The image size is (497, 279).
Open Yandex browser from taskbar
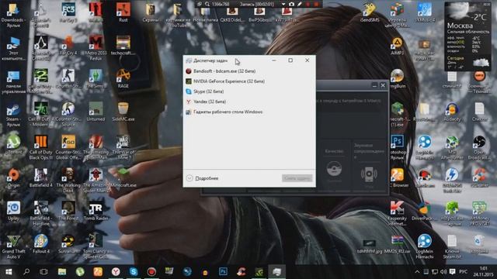[x=116, y=272]
